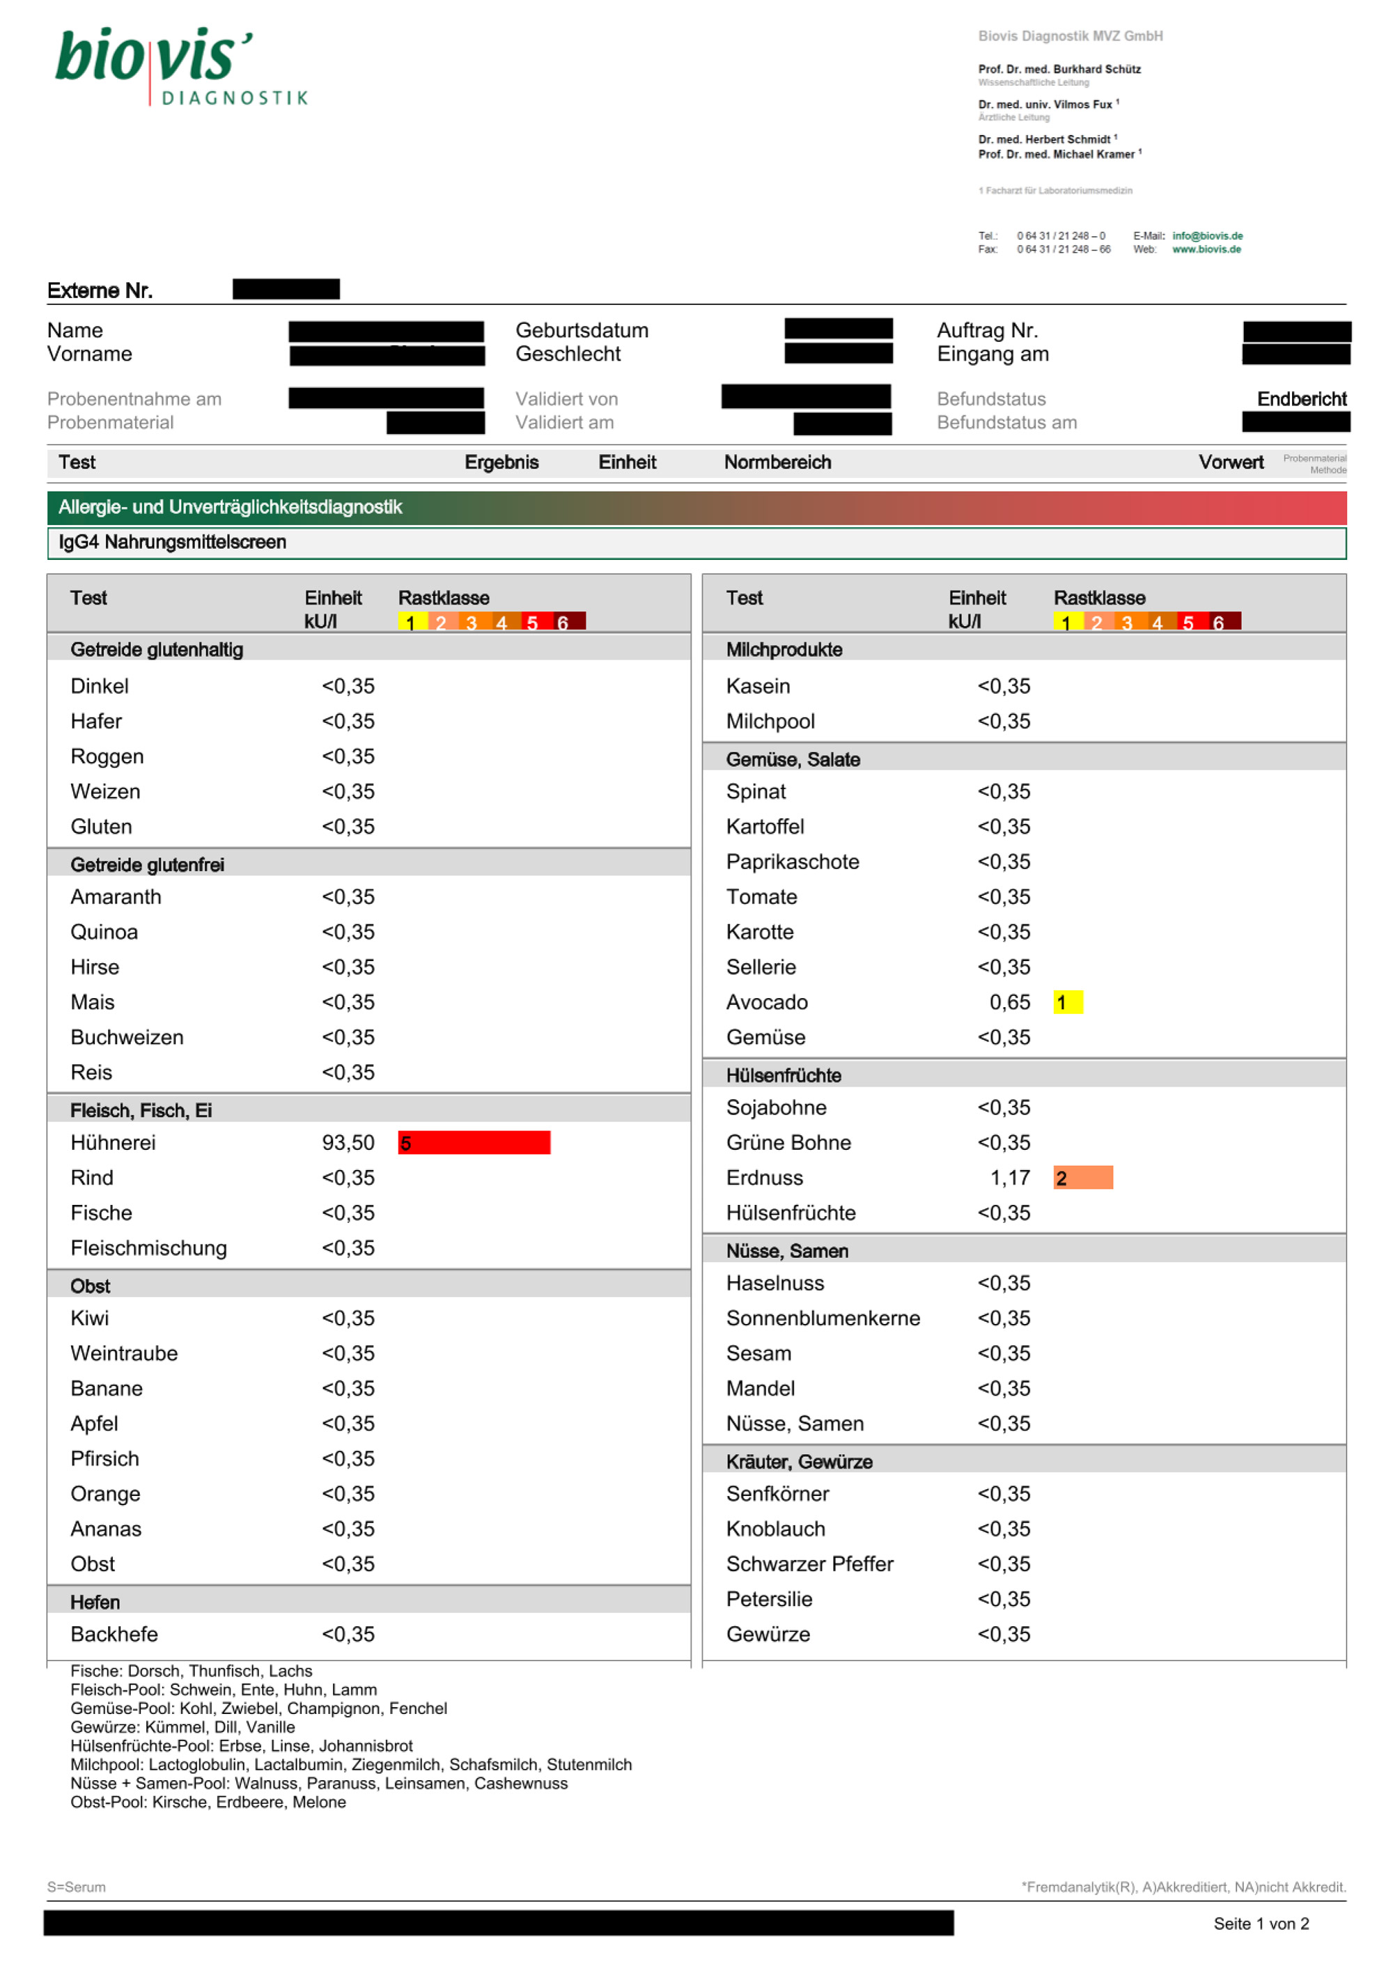The width and height of the screenshot is (1393, 1971).
Task: Click the Seite 1 von 2 page indicator
Action: pyautogui.click(x=1260, y=1924)
